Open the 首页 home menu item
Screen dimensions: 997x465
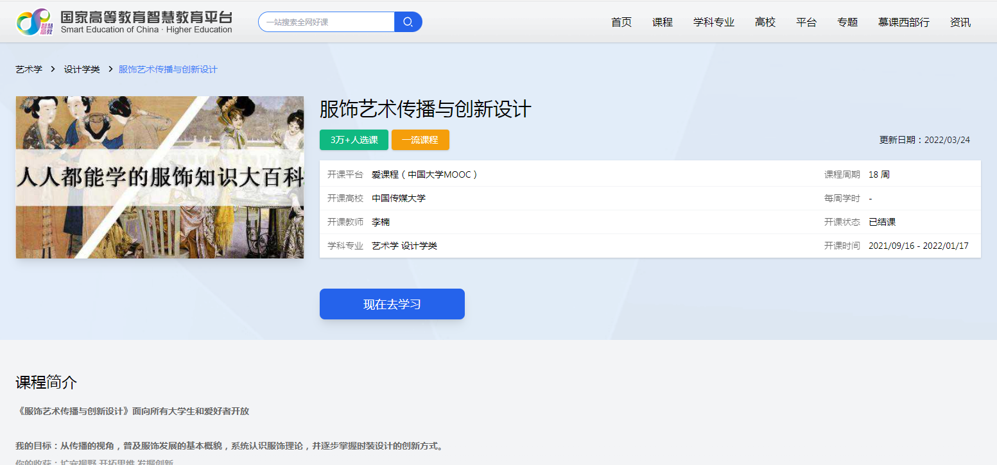coord(621,22)
